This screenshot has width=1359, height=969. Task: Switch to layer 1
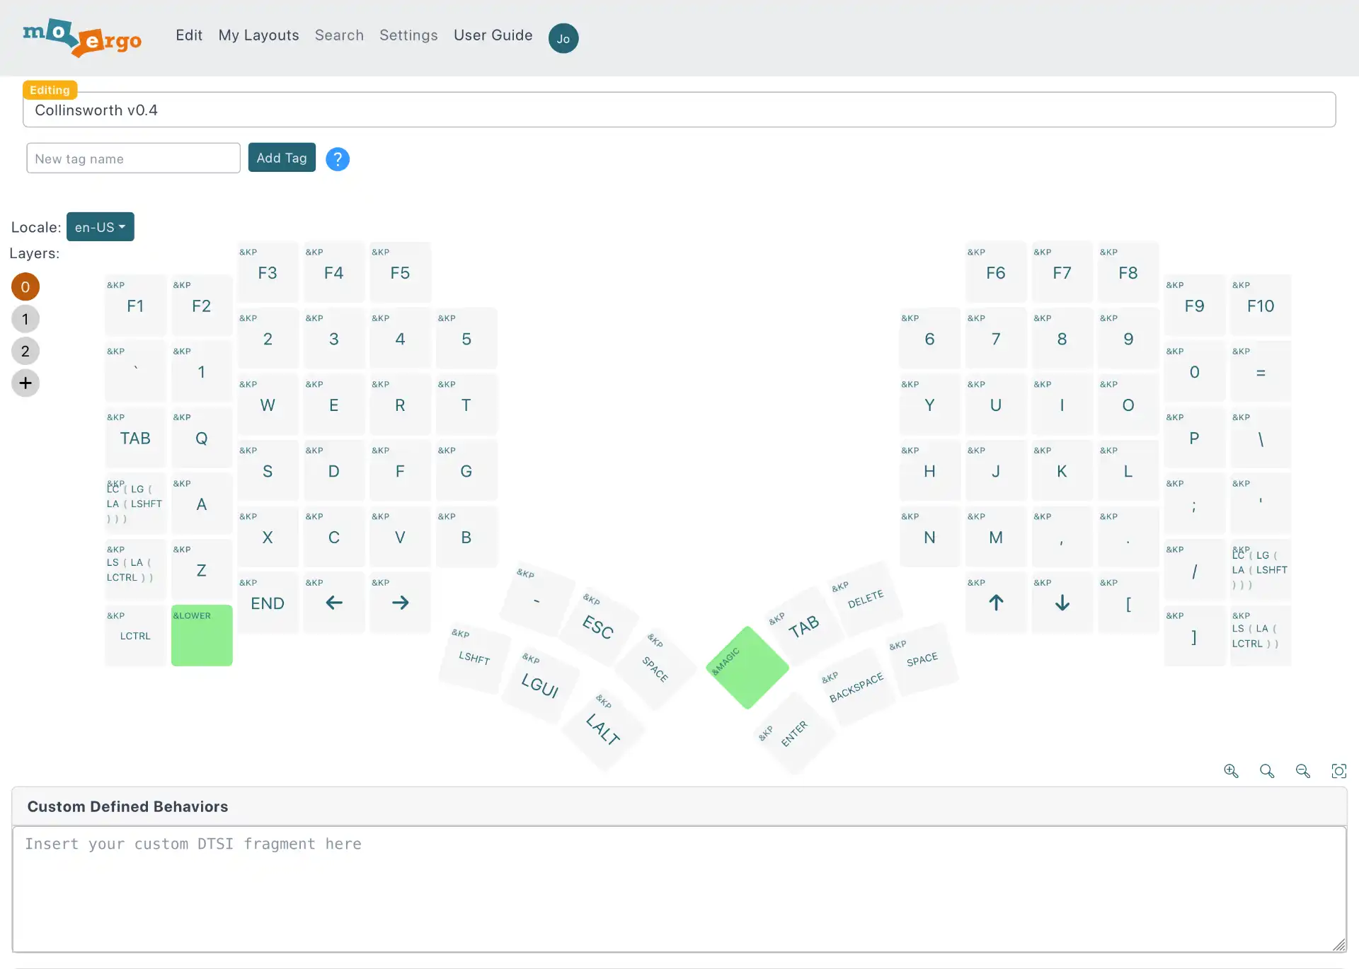pos(25,319)
